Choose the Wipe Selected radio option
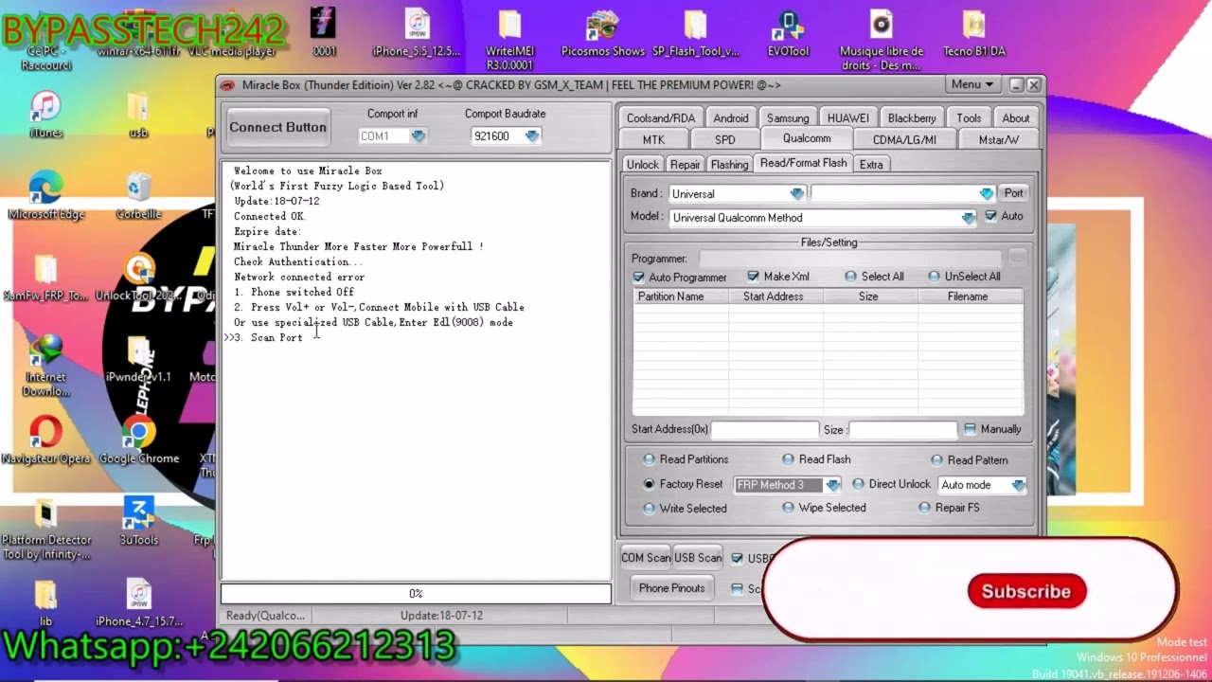Screen dimensions: 1212x682 788,508
